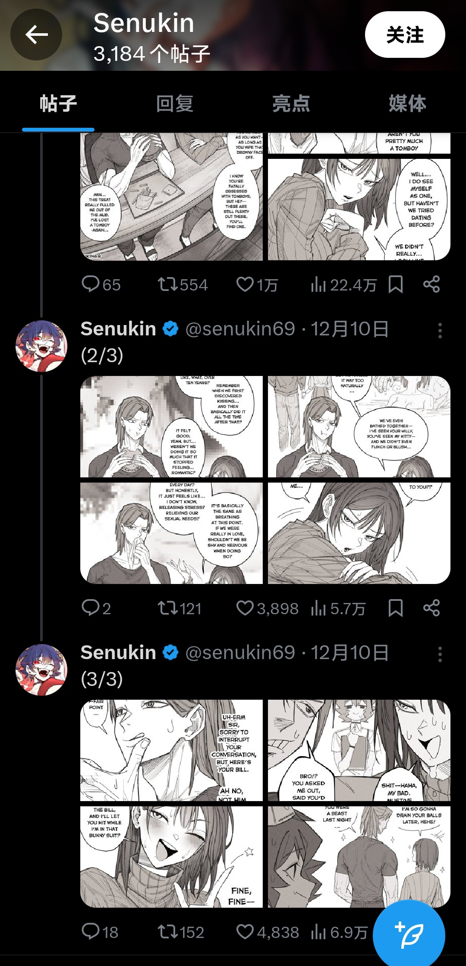Like the (2/3) post with 3,898 likes
The image size is (466, 966).
pyautogui.click(x=245, y=608)
